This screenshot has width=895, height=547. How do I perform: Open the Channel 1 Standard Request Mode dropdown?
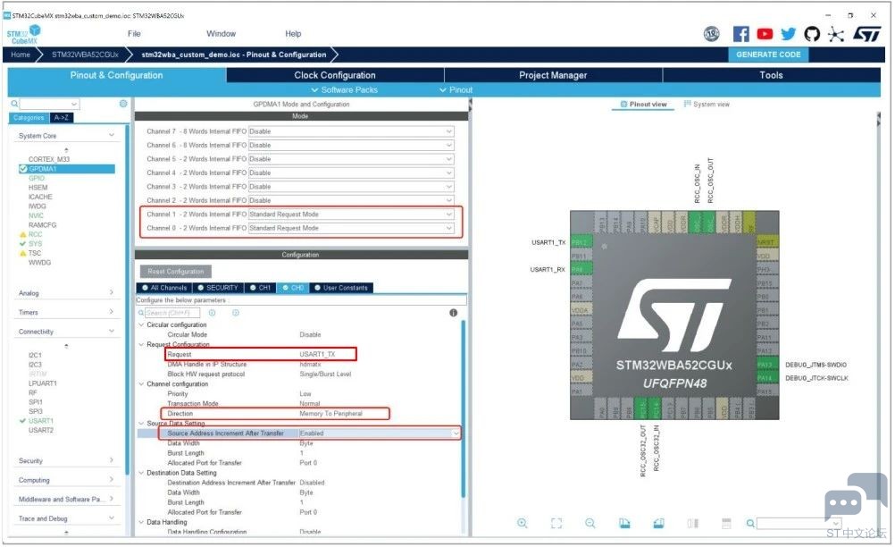coord(352,215)
